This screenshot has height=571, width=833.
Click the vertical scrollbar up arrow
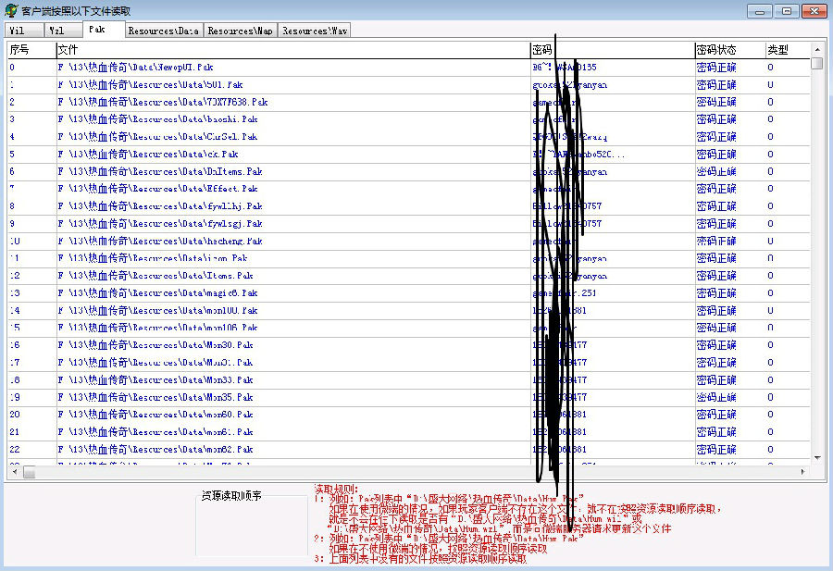coord(817,49)
